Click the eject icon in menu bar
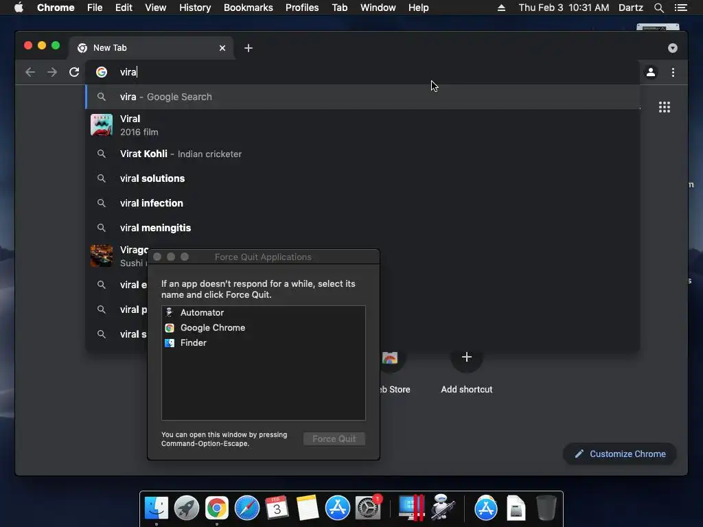The width and height of the screenshot is (703, 527). 501,8
